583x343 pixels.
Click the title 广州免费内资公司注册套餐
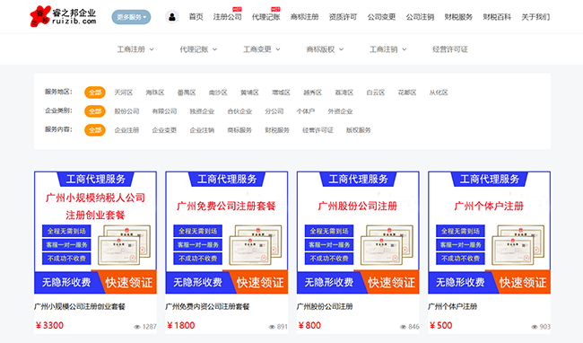pos(207,306)
